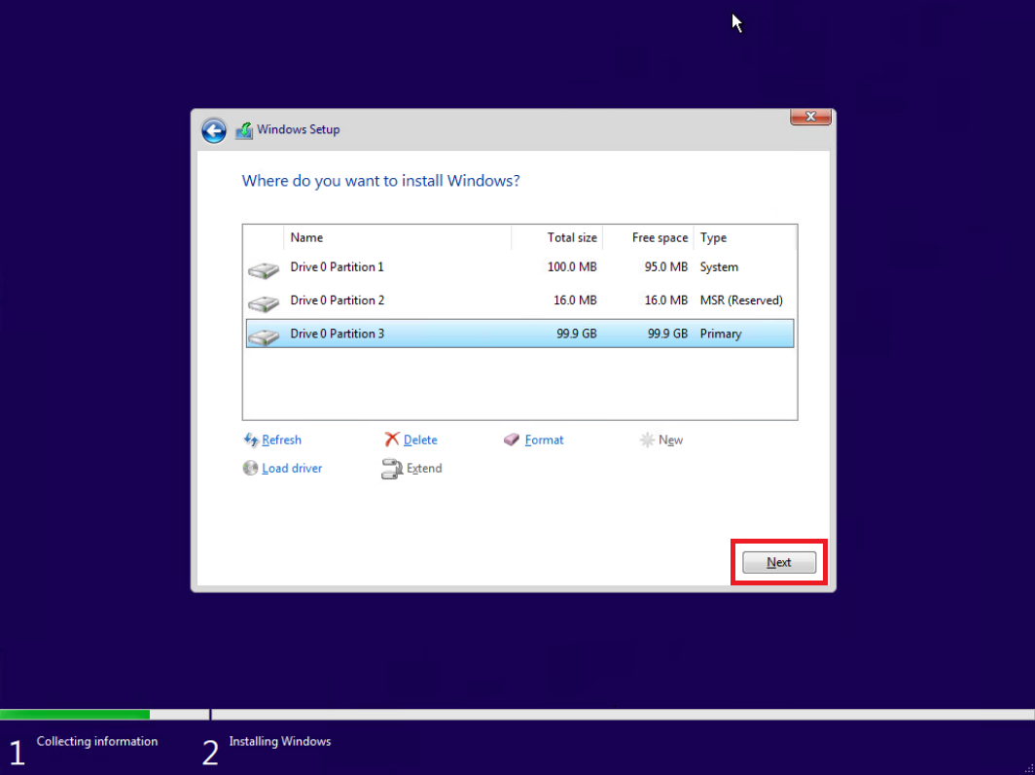Click the New partition star icon
The image size is (1035, 775).
coord(647,440)
